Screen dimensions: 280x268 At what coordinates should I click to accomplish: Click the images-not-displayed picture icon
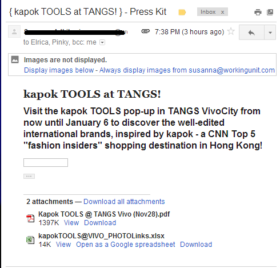[15, 59]
